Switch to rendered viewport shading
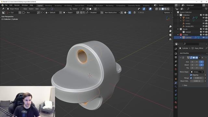The height and width of the screenshot is (117, 208). [168, 9]
